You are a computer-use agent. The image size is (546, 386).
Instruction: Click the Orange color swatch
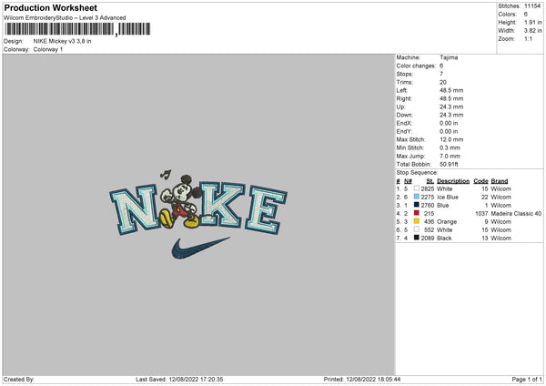[417, 221]
